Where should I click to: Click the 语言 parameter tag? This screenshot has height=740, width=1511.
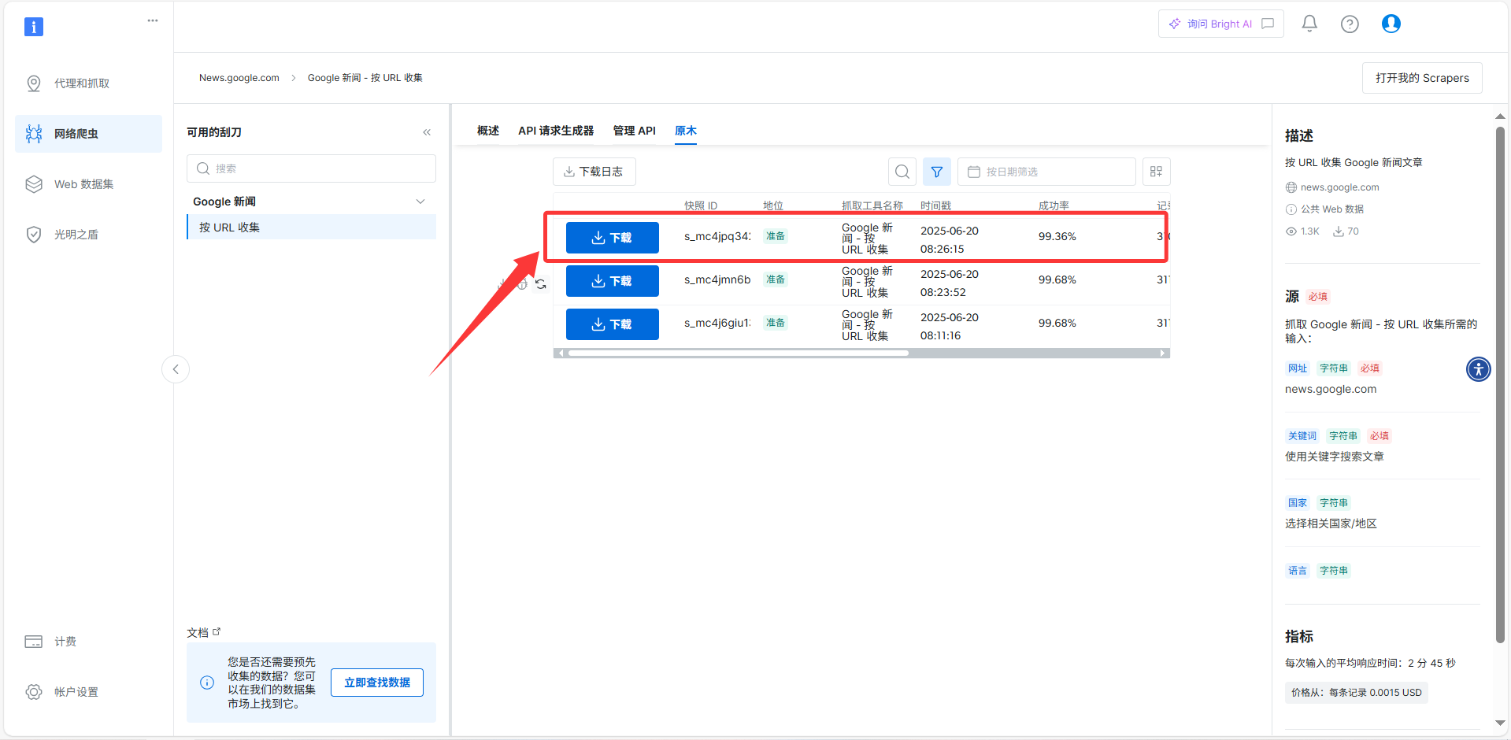[x=1298, y=571]
